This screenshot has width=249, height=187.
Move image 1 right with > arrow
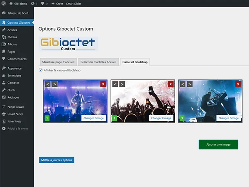[55, 84]
